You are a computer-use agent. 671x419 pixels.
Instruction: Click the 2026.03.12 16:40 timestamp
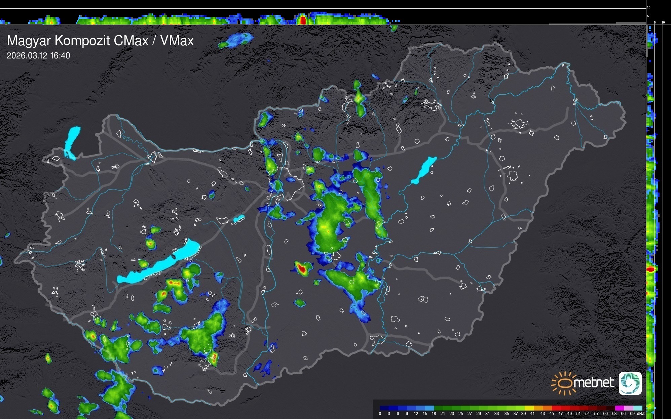coord(38,55)
